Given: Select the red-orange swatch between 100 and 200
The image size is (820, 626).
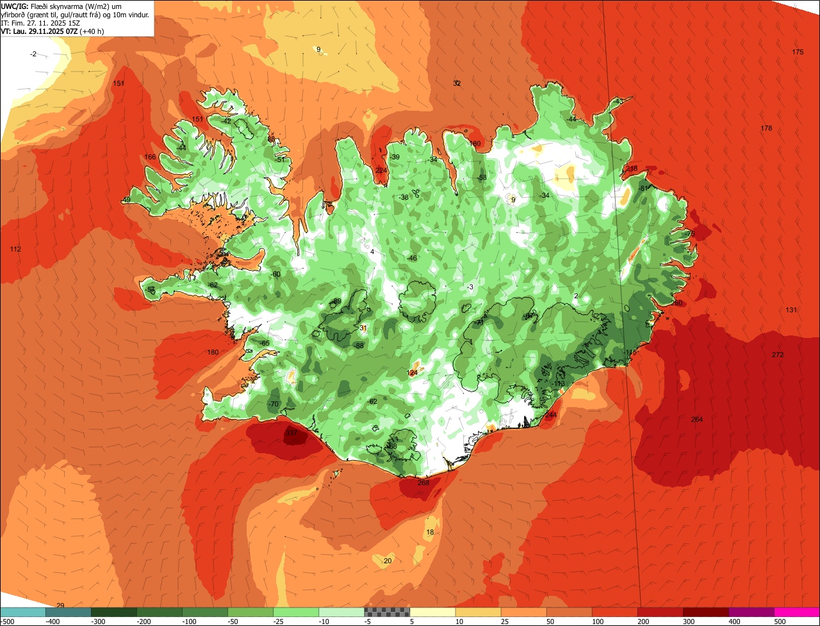Looking at the screenshot, I should tap(614, 612).
